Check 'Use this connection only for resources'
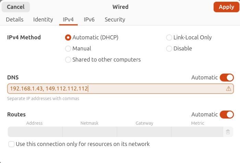 tap(12, 144)
